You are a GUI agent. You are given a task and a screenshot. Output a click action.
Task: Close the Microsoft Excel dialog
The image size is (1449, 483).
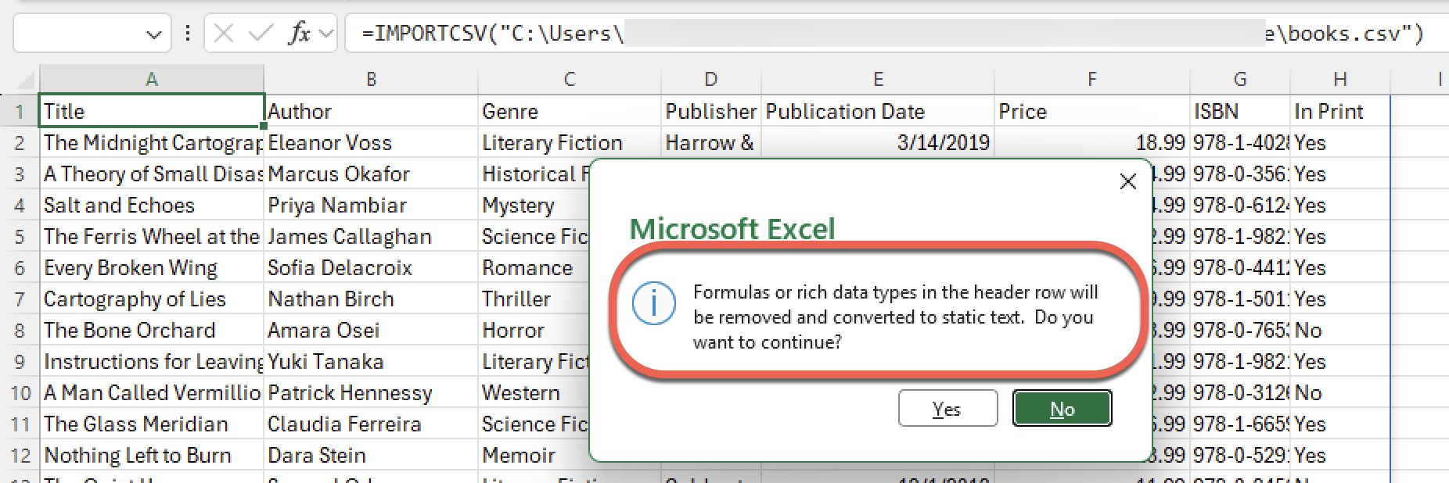(x=1127, y=182)
